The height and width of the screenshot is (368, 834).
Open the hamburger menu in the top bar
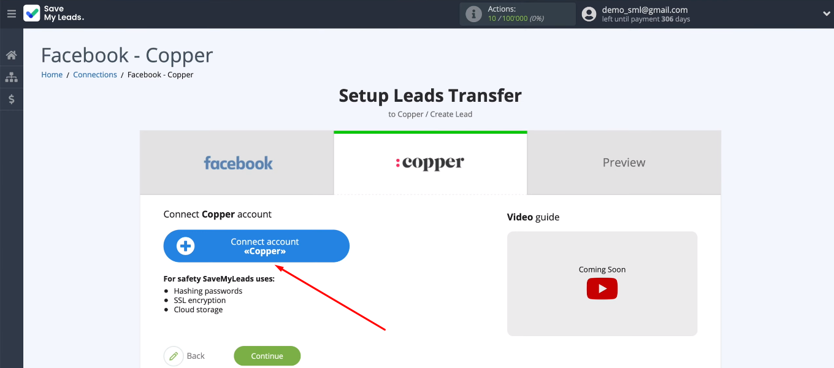11,13
